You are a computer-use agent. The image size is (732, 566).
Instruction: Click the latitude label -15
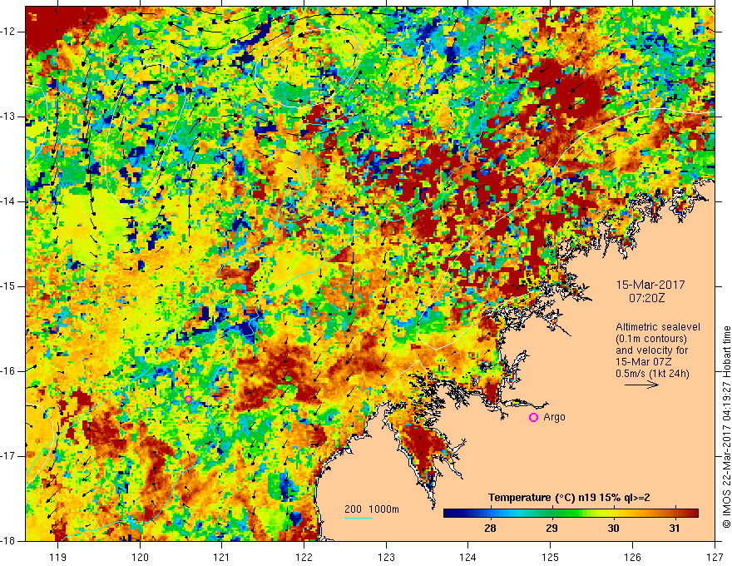pos(9,286)
